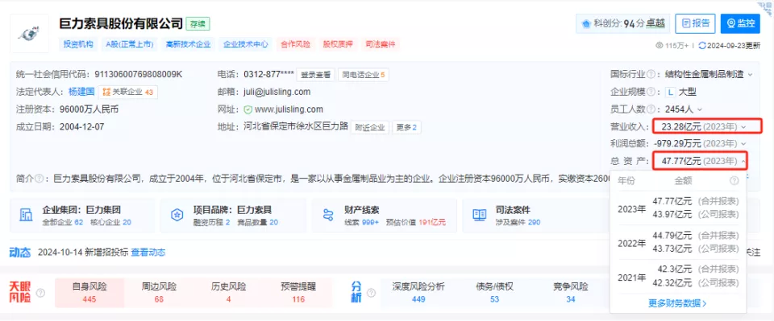Click the 更多 2 address button
Screen dimensions: 774x321
click(x=406, y=127)
